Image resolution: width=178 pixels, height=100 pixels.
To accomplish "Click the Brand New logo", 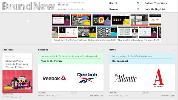I will click(28, 6).
